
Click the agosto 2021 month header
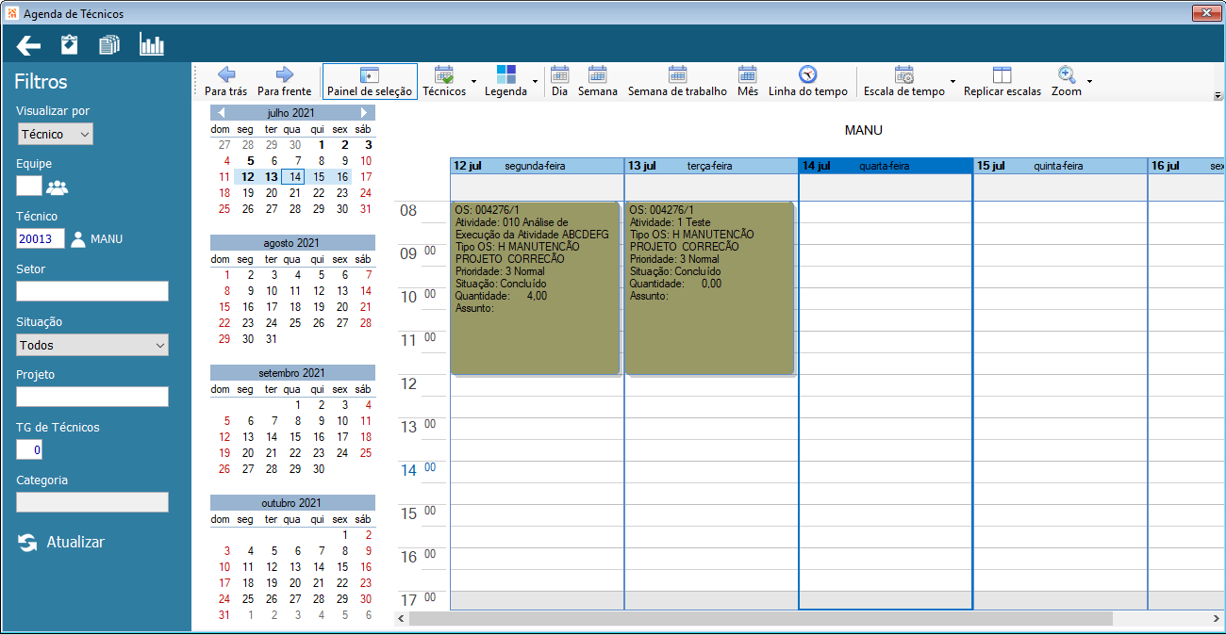[x=292, y=242]
